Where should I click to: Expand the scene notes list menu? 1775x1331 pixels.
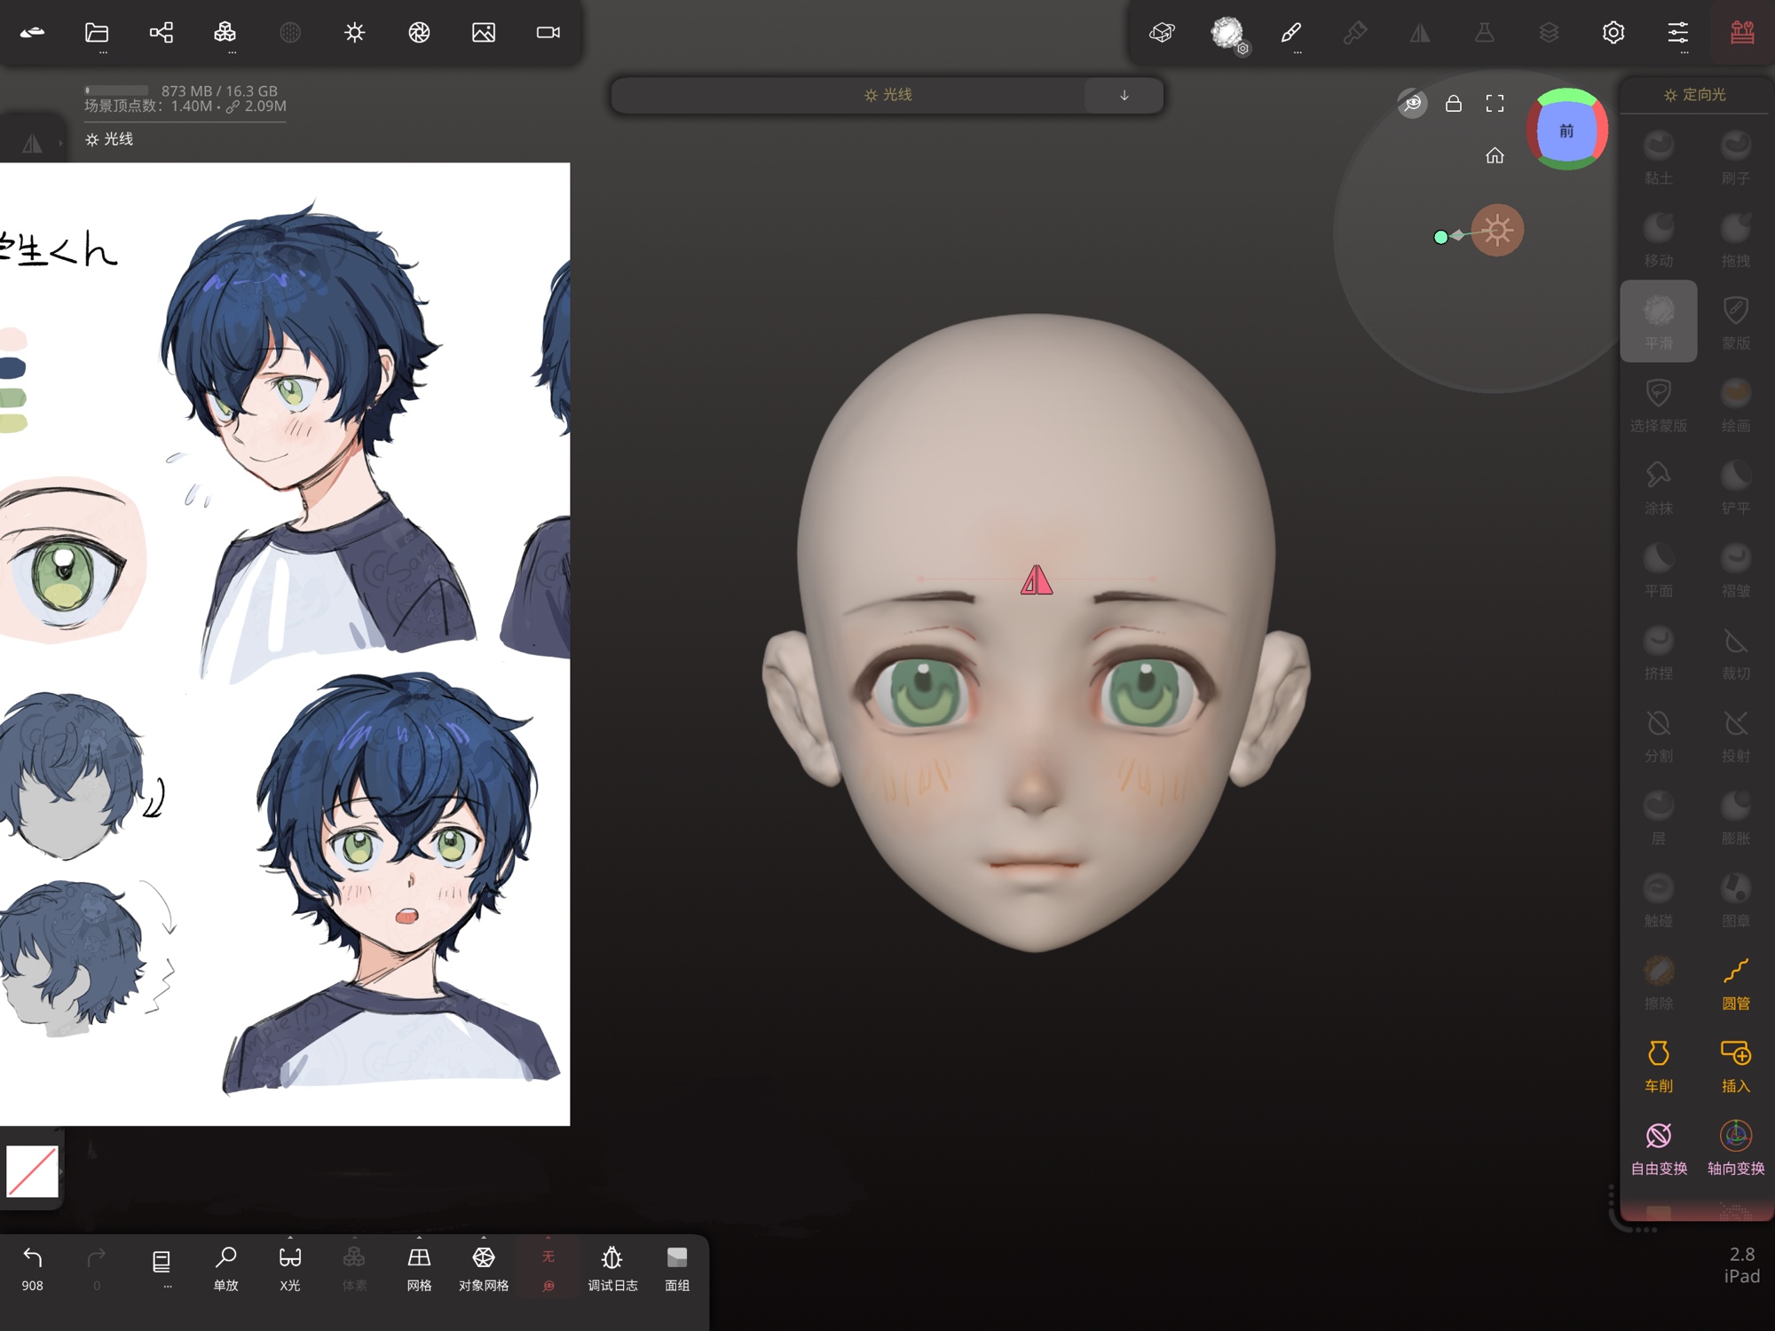(x=161, y=1266)
